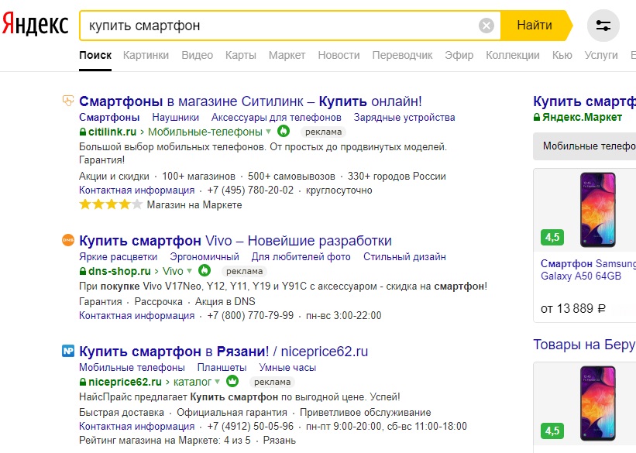Viewport: 636px width, 453px height.
Task: Open Контактная информация for Citilink
Action: tap(136, 190)
